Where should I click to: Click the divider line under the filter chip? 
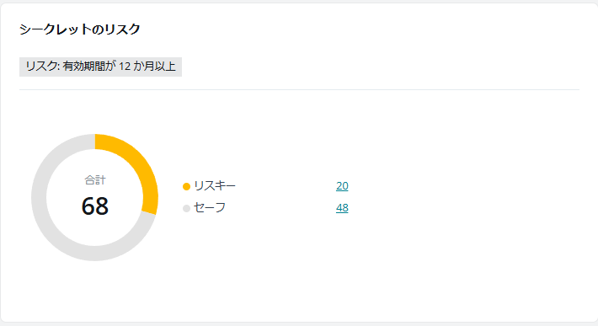click(299, 90)
